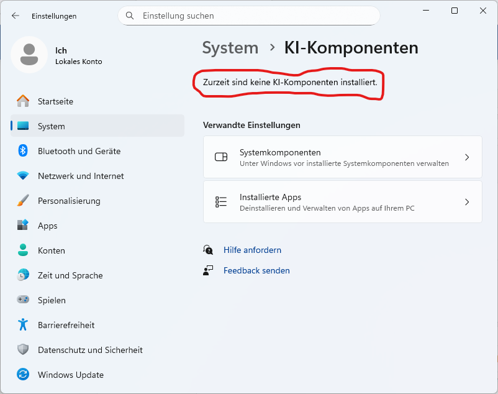The image size is (498, 394).
Task: Open Windows Update settings
Action: tap(97, 374)
